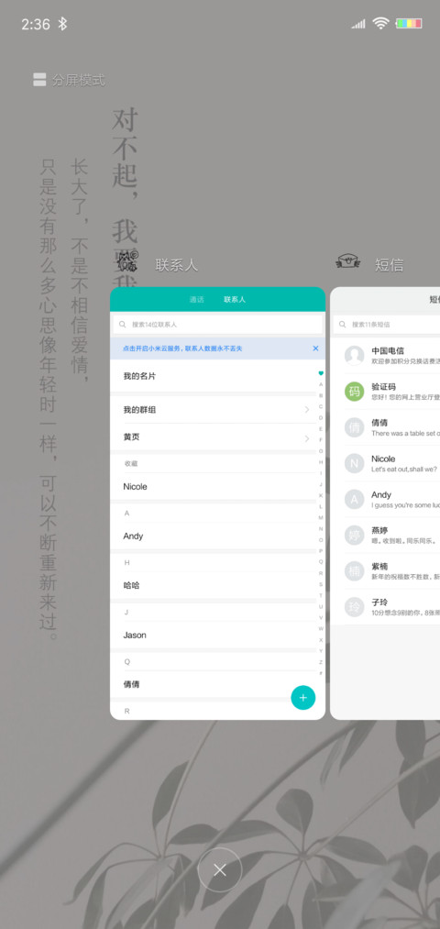Tap the 分屏模式 label
This screenshot has height=929, width=440.
(x=78, y=80)
